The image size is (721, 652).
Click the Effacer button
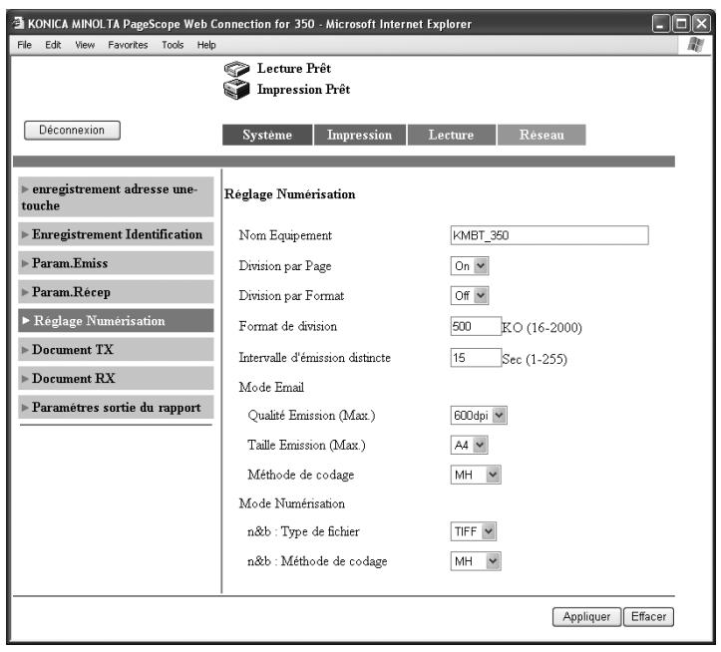pyautogui.click(x=648, y=616)
